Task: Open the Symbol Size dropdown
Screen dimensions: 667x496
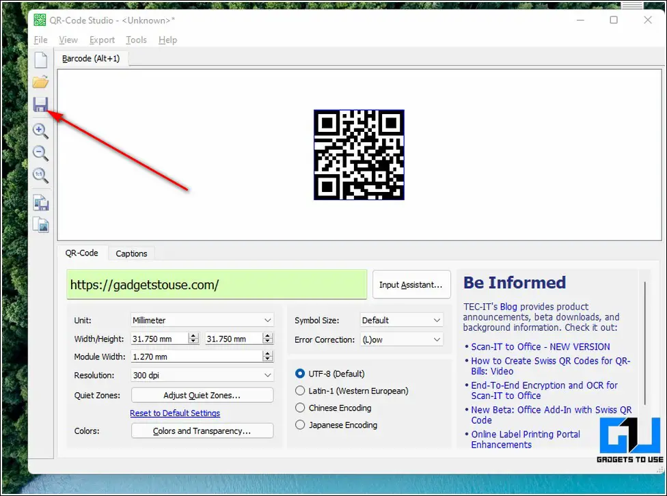Action: (x=401, y=320)
